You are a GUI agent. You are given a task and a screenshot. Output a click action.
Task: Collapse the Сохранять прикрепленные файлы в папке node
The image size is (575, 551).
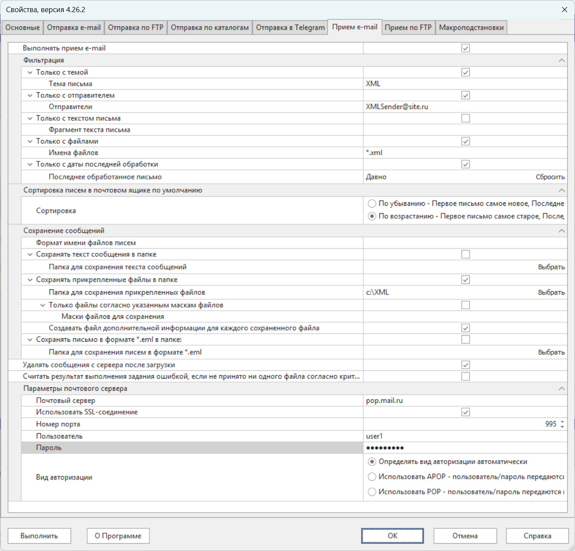(x=30, y=280)
